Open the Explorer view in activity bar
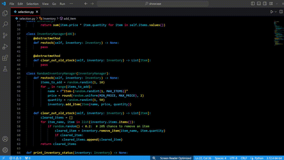Image resolution: width=284 pixels, height=160 pixels. [5, 13]
